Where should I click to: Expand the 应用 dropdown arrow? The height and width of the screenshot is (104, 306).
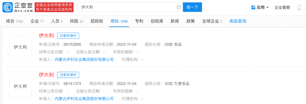tap(267, 8)
